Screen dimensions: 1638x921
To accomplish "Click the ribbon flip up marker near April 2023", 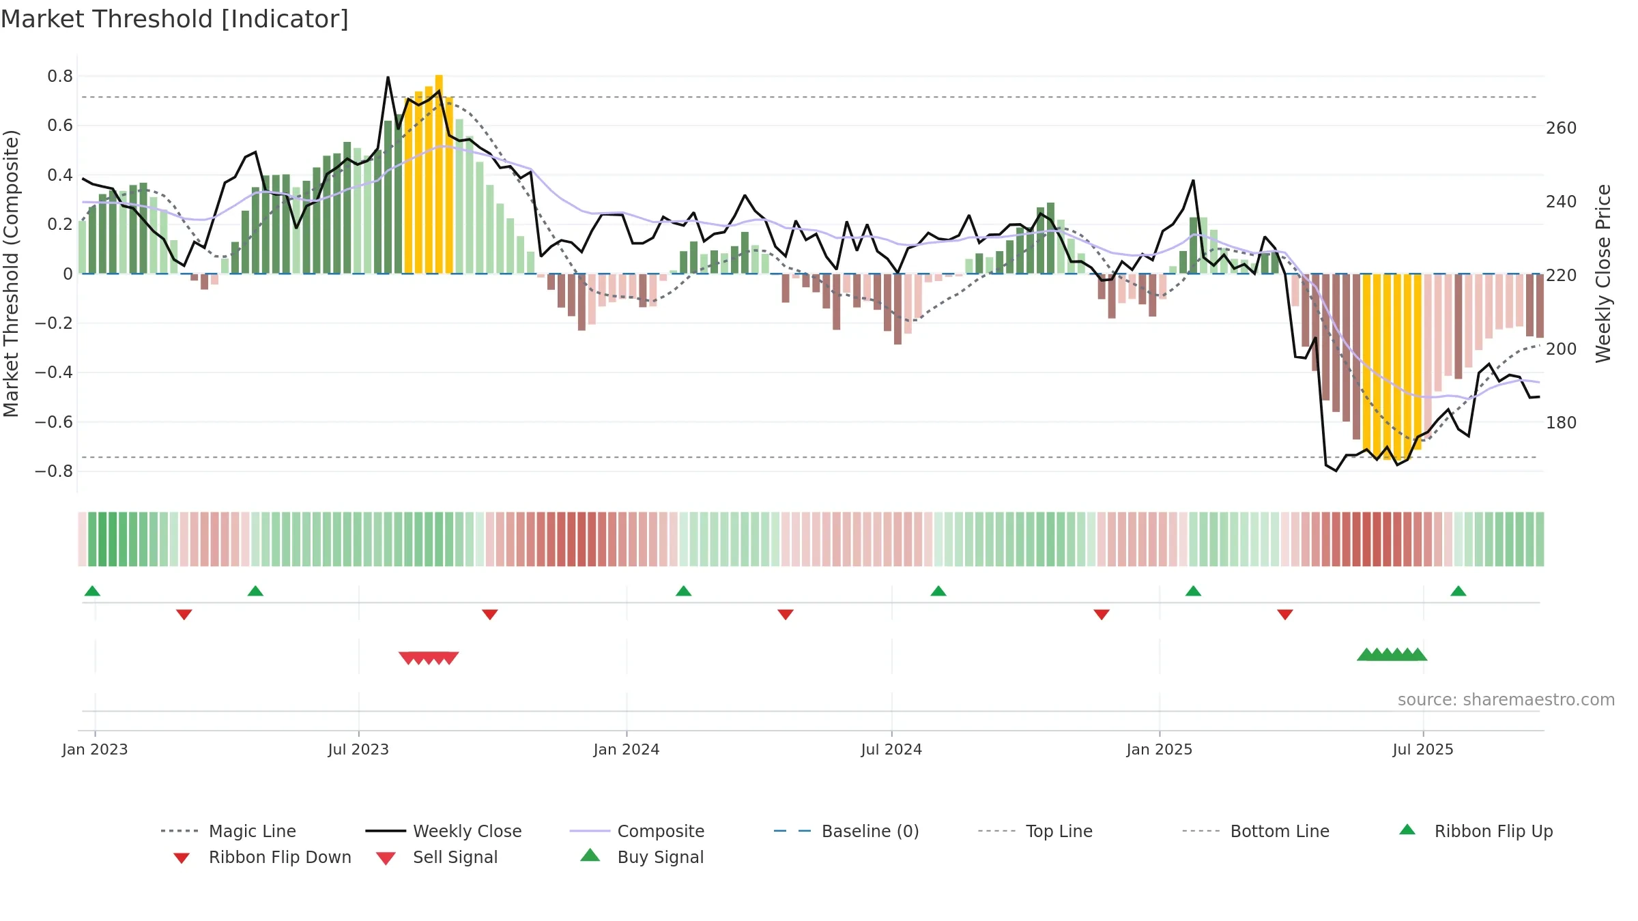I will click(255, 591).
